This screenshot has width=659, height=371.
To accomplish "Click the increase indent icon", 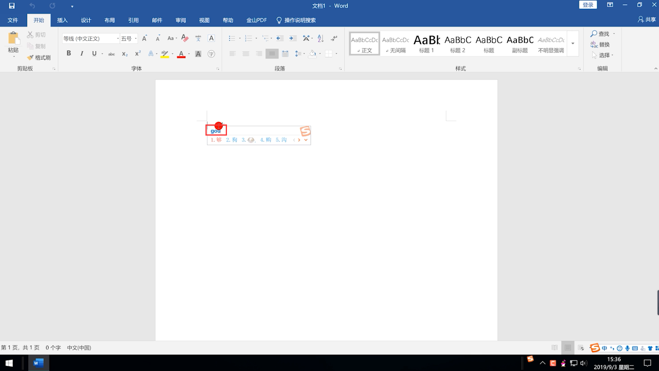I will (293, 38).
